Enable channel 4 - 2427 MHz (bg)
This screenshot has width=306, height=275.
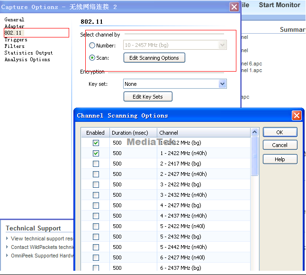pos(96,205)
